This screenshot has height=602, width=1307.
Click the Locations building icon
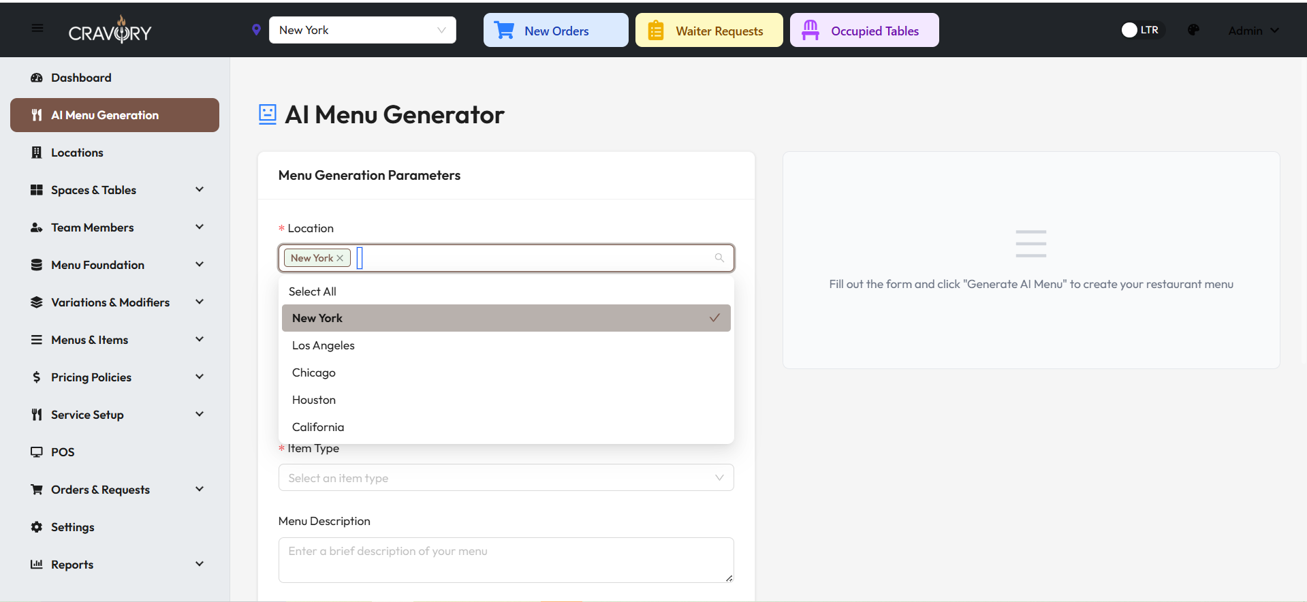click(x=37, y=153)
